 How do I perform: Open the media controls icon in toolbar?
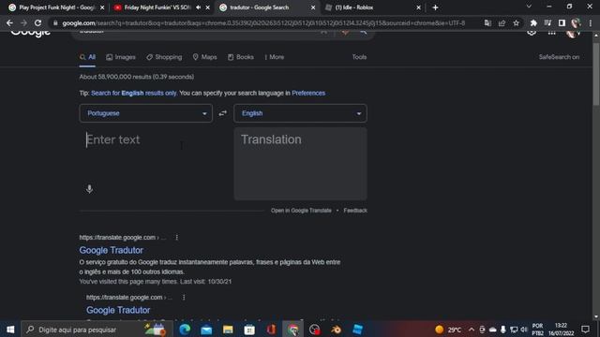click(547, 22)
